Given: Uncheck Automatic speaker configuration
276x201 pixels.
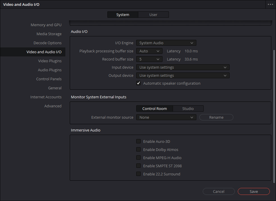Looking at the screenshot, I should click(x=139, y=83).
